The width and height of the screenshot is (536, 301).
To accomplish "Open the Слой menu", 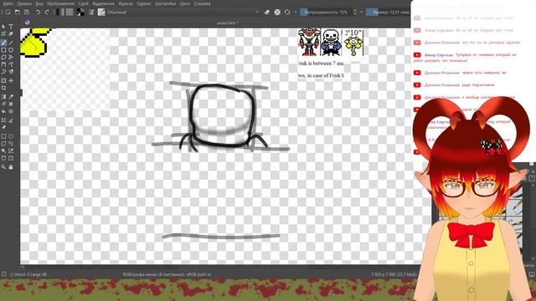I will coord(84,3).
